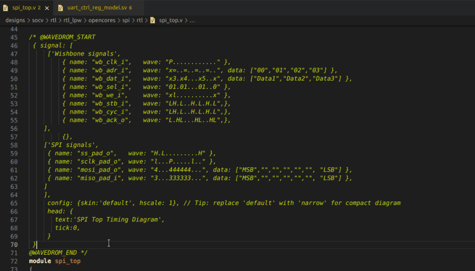The image size is (475, 271).
Task: Click the 'SPI Top Timing Diagram' text
Action: point(116,220)
